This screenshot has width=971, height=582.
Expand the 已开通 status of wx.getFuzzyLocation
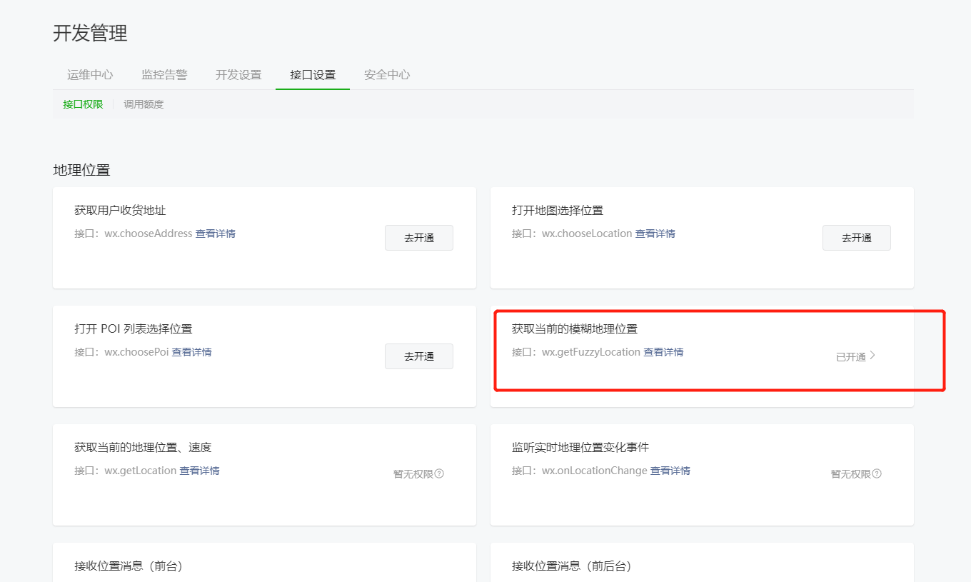pyautogui.click(x=856, y=356)
